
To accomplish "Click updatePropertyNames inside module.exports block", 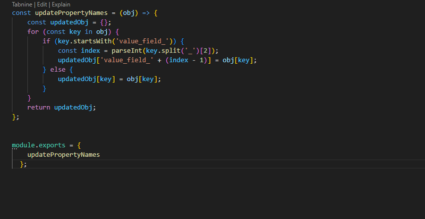I will (x=63, y=155).
